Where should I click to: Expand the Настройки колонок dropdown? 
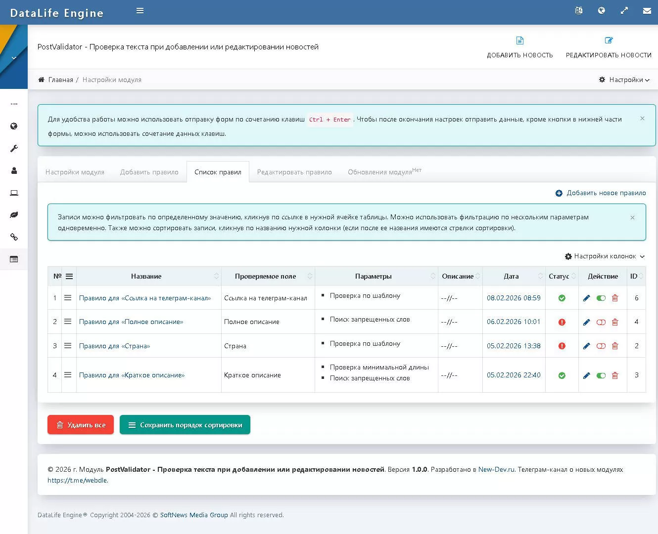pyautogui.click(x=605, y=256)
